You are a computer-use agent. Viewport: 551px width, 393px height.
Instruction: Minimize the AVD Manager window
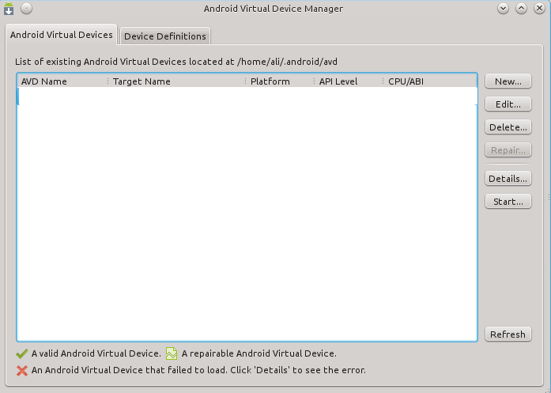[504, 9]
